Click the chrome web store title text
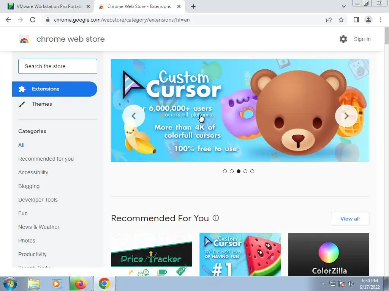The width and height of the screenshot is (389, 291). pos(70,39)
